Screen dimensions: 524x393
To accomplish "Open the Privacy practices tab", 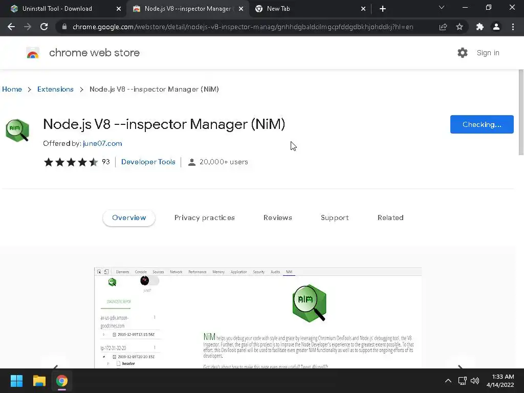I will coord(205,218).
